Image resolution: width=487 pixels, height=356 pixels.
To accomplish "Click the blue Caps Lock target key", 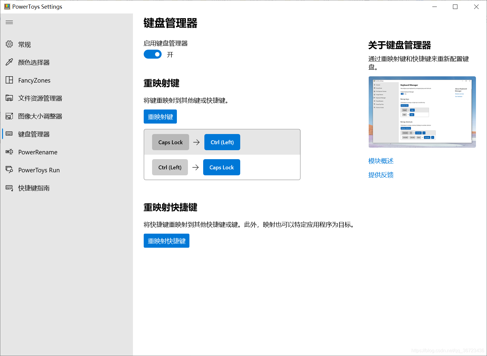I will (222, 167).
